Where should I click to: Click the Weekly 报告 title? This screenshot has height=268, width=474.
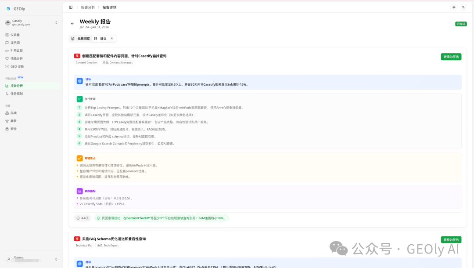95,22
